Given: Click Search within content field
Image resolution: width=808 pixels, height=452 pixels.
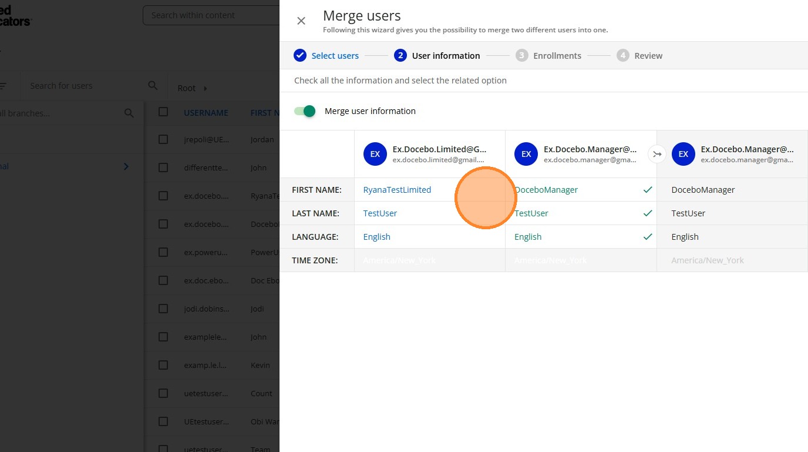Looking at the screenshot, I should [x=211, y=15].
